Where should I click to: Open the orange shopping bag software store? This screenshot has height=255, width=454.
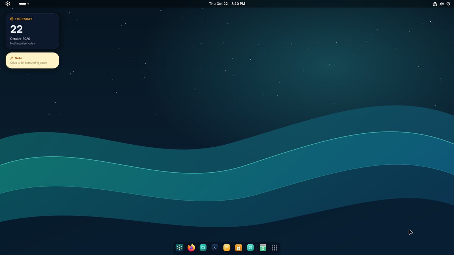coord(238,248)
